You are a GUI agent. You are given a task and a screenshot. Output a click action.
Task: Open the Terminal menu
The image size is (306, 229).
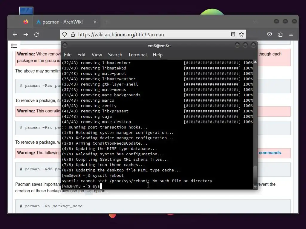(x=137, y=55)
